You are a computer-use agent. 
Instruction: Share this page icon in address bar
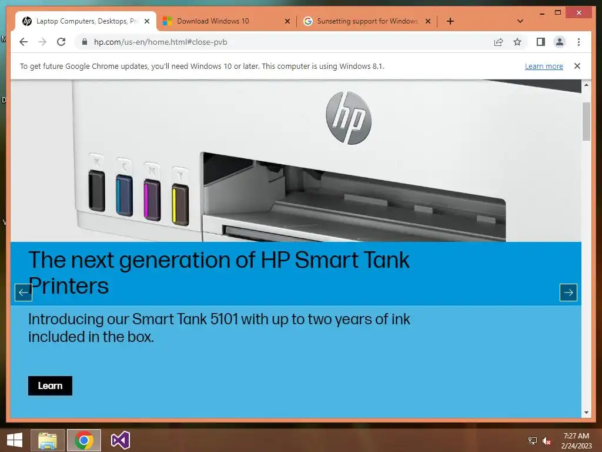tap(499, 42)
